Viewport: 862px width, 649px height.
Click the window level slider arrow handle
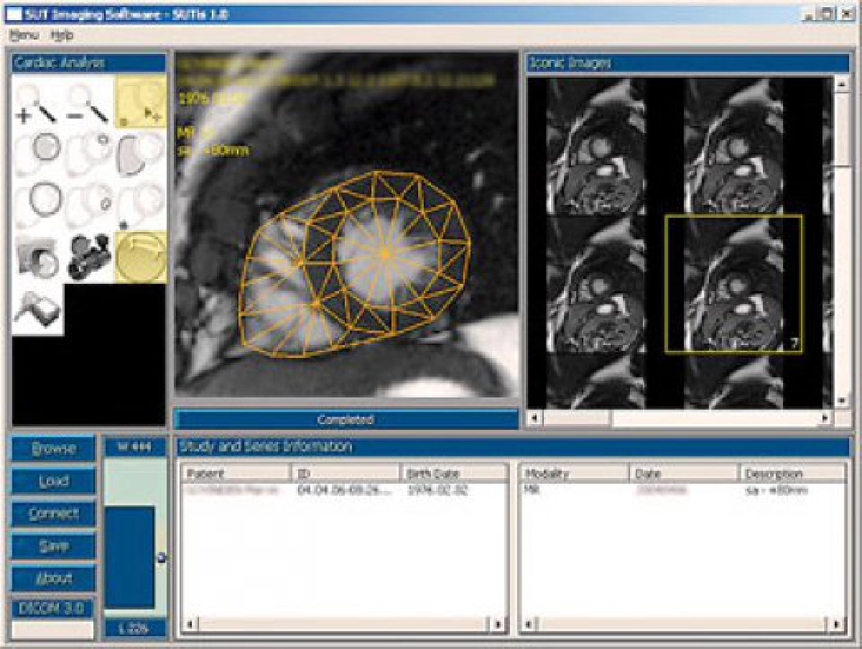coord(162,557)
